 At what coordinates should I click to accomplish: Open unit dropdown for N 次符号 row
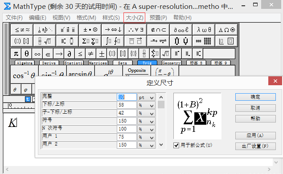[x=146, y=129]
